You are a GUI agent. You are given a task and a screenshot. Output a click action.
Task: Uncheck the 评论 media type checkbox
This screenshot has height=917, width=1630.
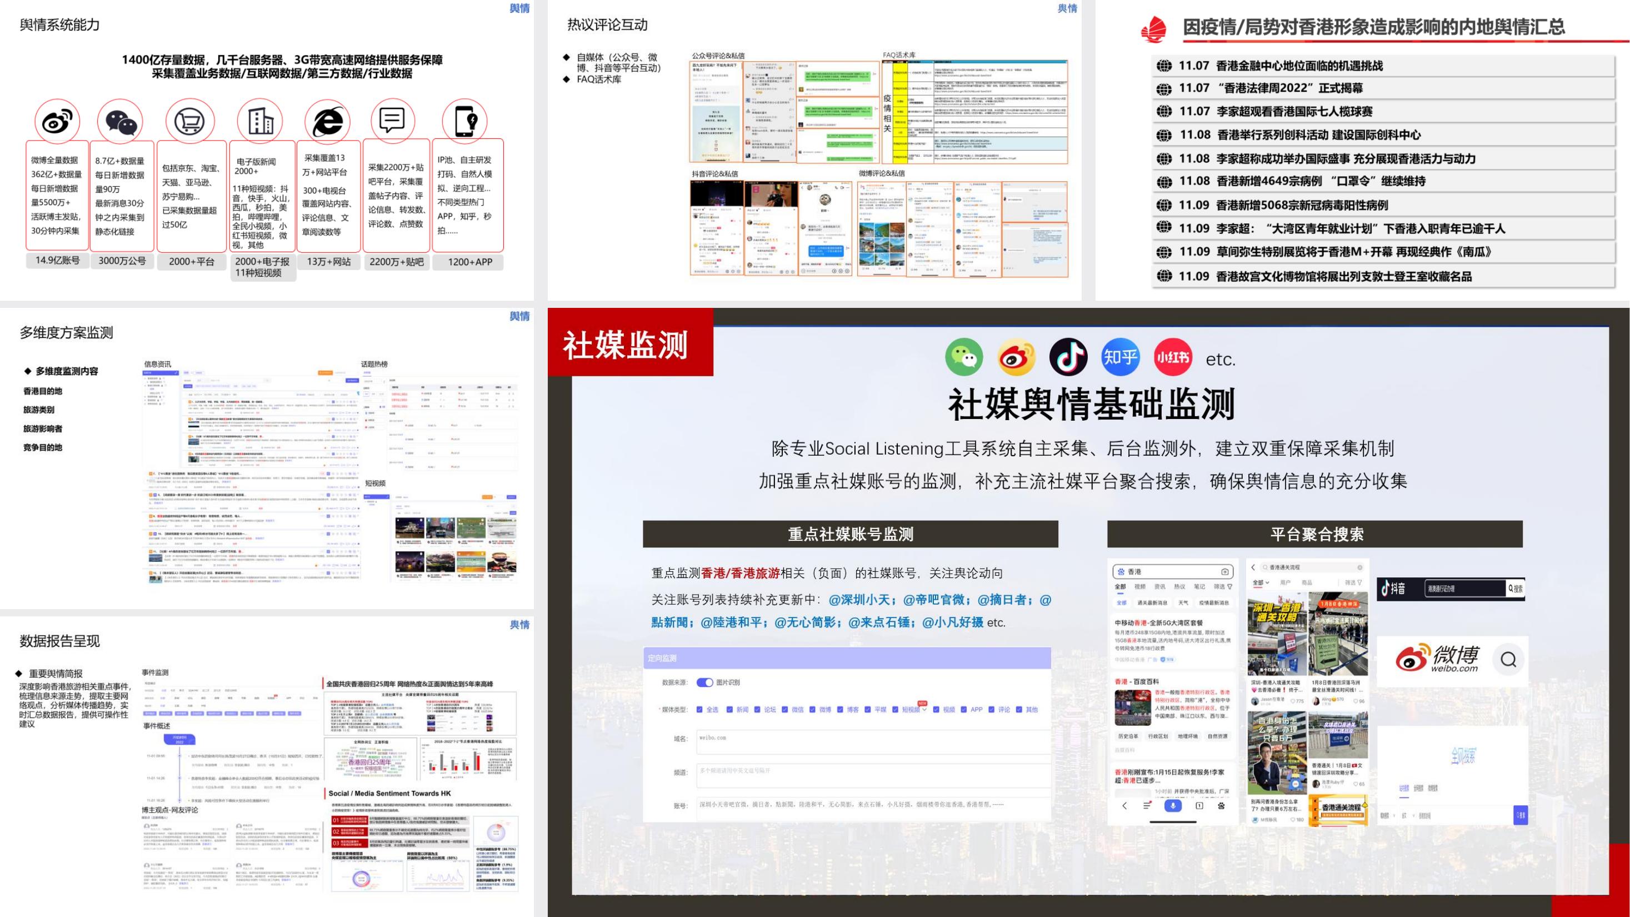point(992,710)
